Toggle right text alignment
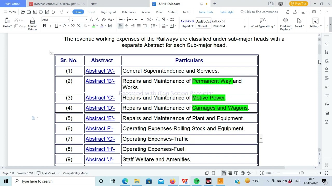This screenshot has width=332, height=186. coord(133,26)
